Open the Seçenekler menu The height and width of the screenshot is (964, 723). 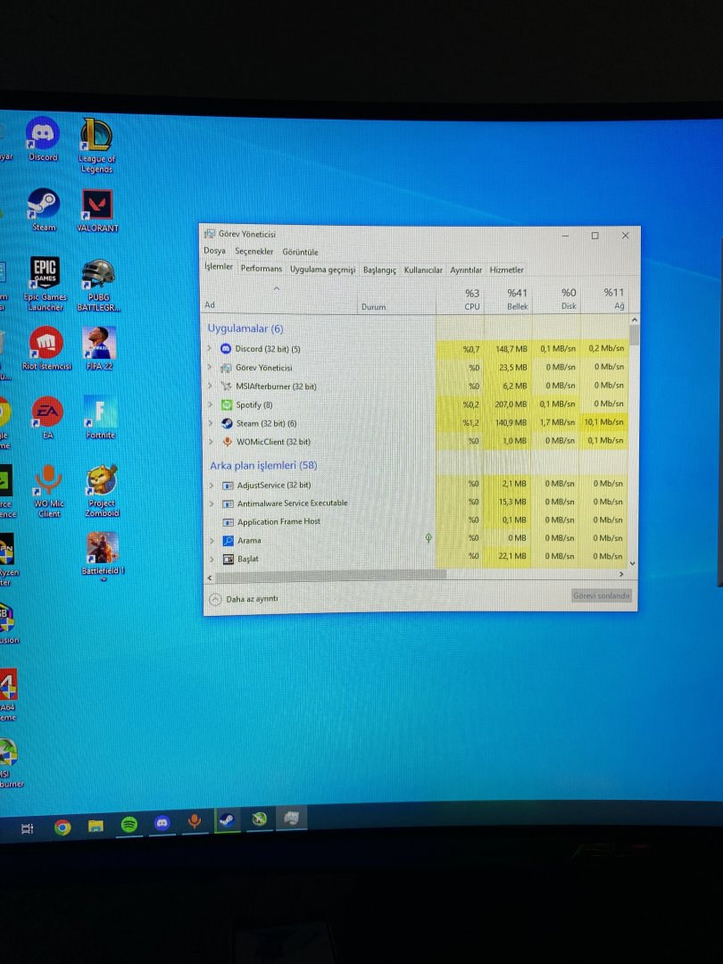pos(253,252)
